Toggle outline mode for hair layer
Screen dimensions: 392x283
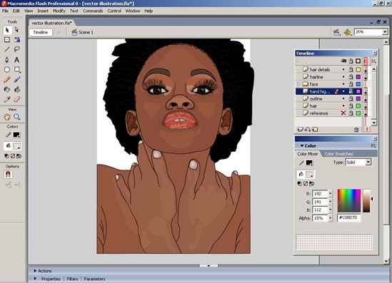358,106
